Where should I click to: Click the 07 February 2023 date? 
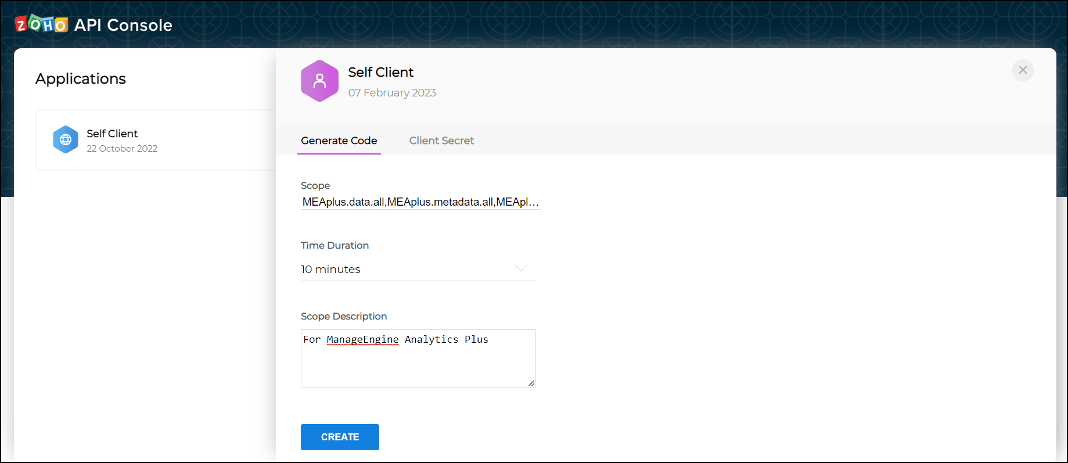click(x=392, y=93)
